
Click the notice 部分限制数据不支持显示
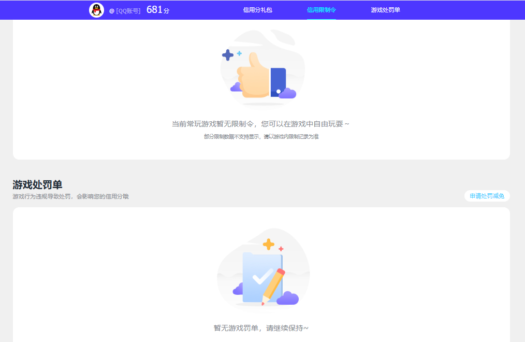coord(262,138)
